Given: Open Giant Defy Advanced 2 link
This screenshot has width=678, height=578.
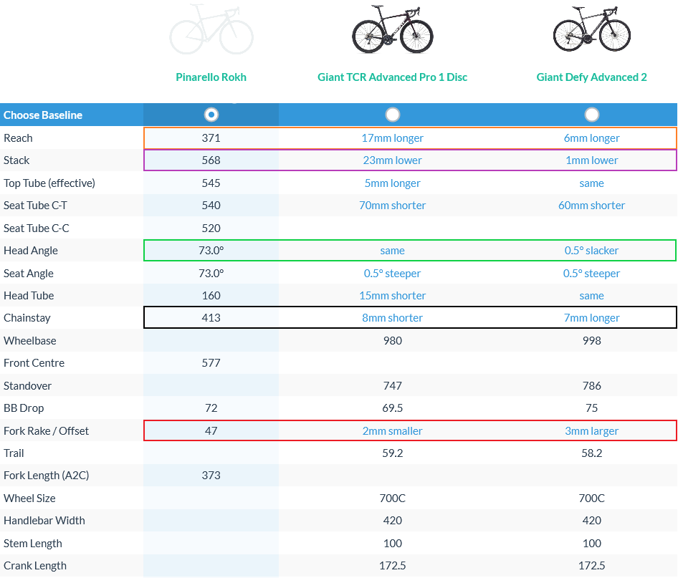Looking at the screenshot, I should point(591,77).
